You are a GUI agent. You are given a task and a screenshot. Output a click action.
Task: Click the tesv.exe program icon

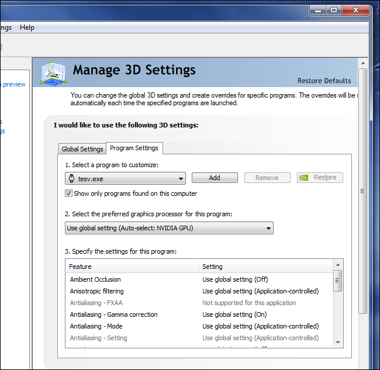(x=72, y=178)
